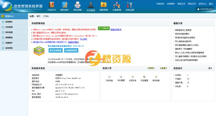Open the 查看如何取消 link
The height and width of the screenshot is (116, 216).
(116, 30)
